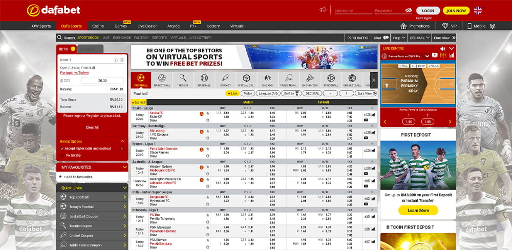512x250 pixels.
Task: Open the Virtuals menu item
Action: point(237,26)
